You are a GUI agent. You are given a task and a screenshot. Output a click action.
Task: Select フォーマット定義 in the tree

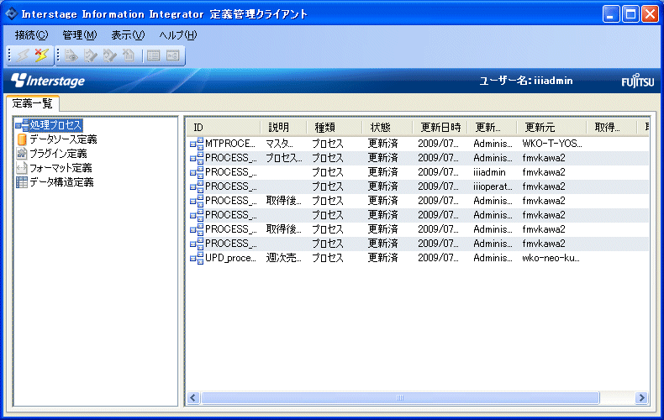61,168
